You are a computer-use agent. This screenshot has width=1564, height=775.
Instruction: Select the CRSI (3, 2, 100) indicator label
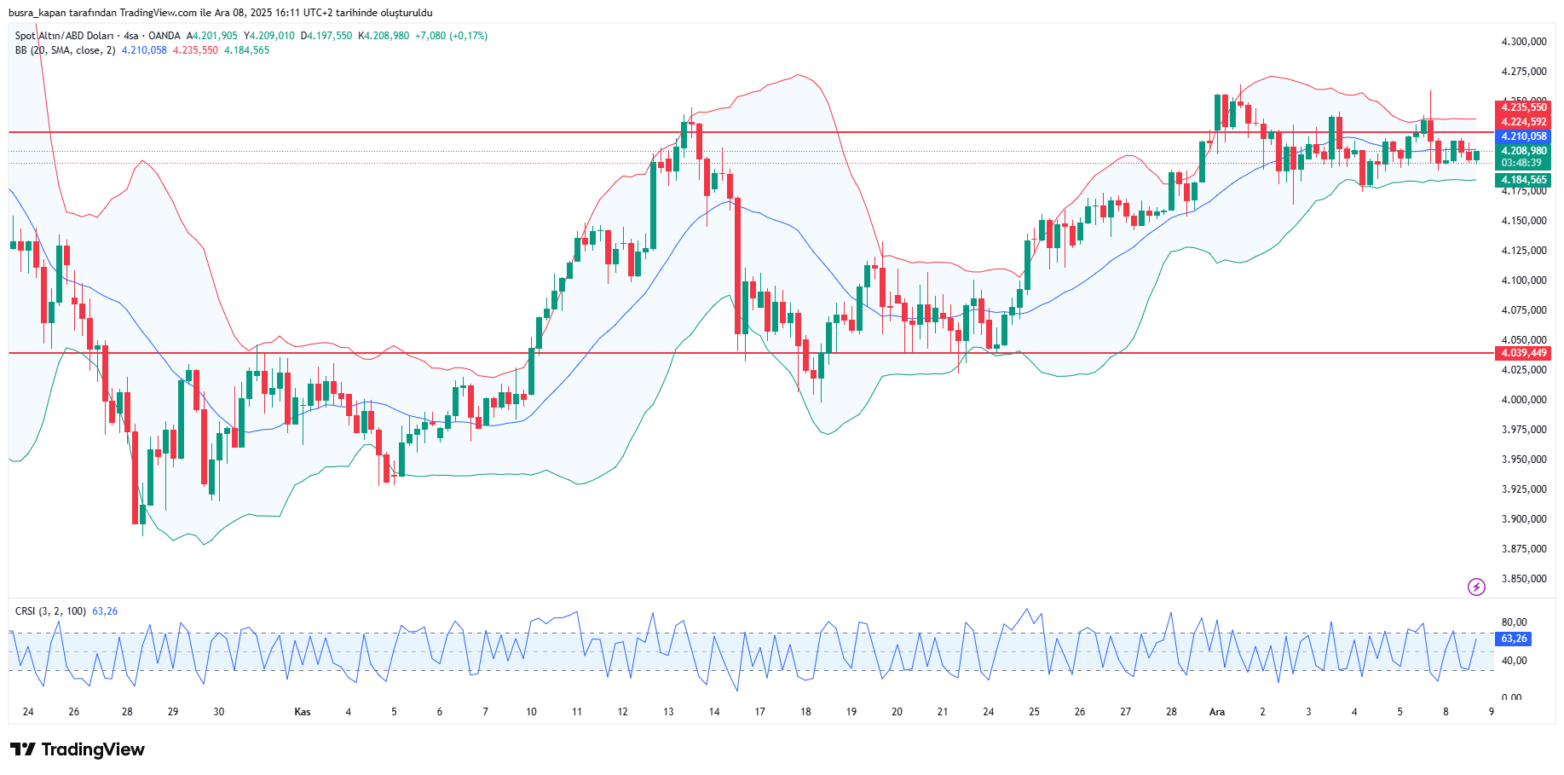pos(50,611)
